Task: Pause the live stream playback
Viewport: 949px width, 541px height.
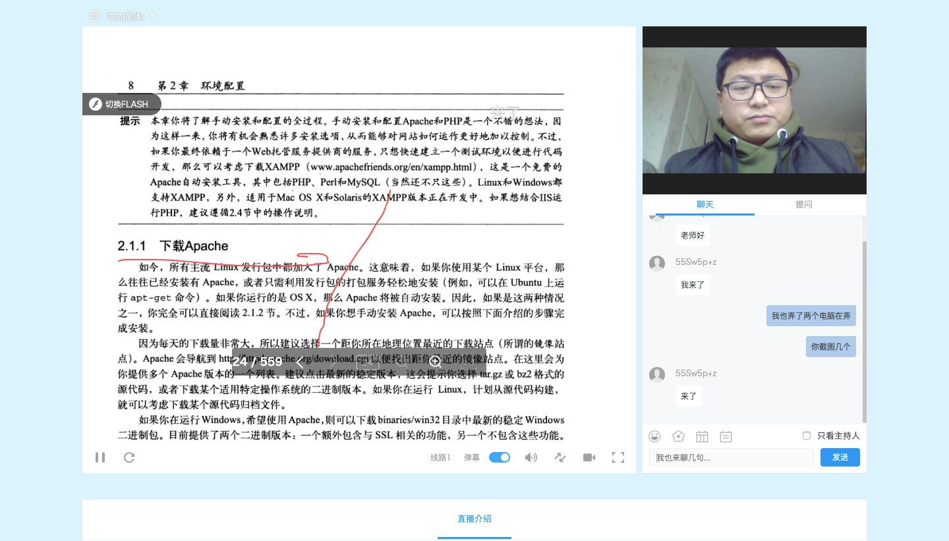Action: coord(100,457)
